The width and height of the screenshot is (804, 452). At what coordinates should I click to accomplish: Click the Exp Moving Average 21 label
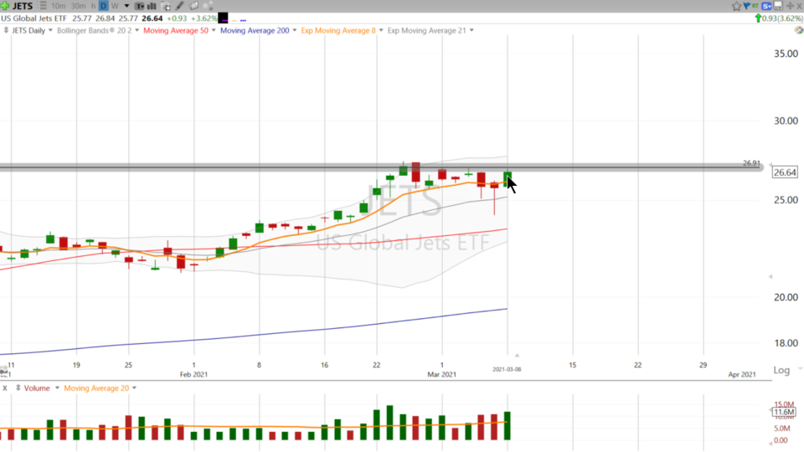pos(426,31)
